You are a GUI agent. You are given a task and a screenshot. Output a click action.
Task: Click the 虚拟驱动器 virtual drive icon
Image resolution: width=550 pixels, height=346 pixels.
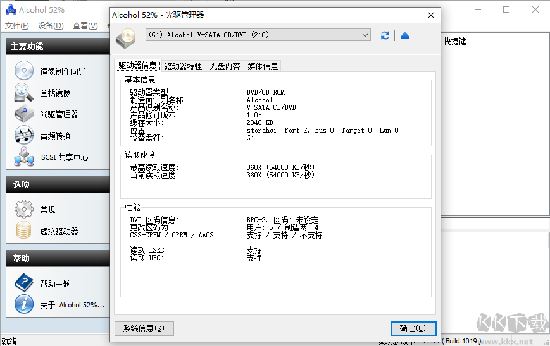(x=23, y=230)
